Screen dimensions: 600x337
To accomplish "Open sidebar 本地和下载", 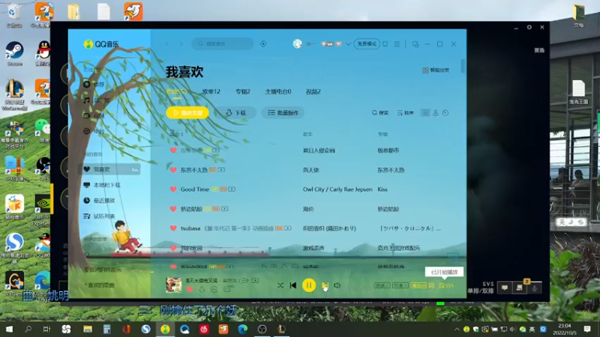I will [x=102, y=185].
